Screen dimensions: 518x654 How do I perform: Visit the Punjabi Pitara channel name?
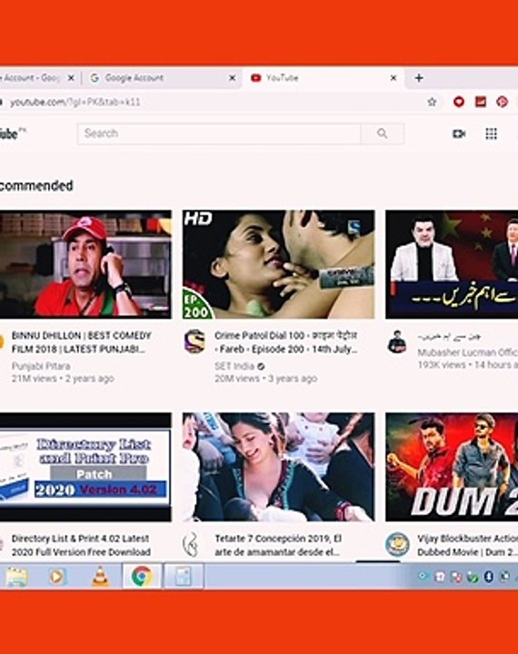click(x=41, y=366)
